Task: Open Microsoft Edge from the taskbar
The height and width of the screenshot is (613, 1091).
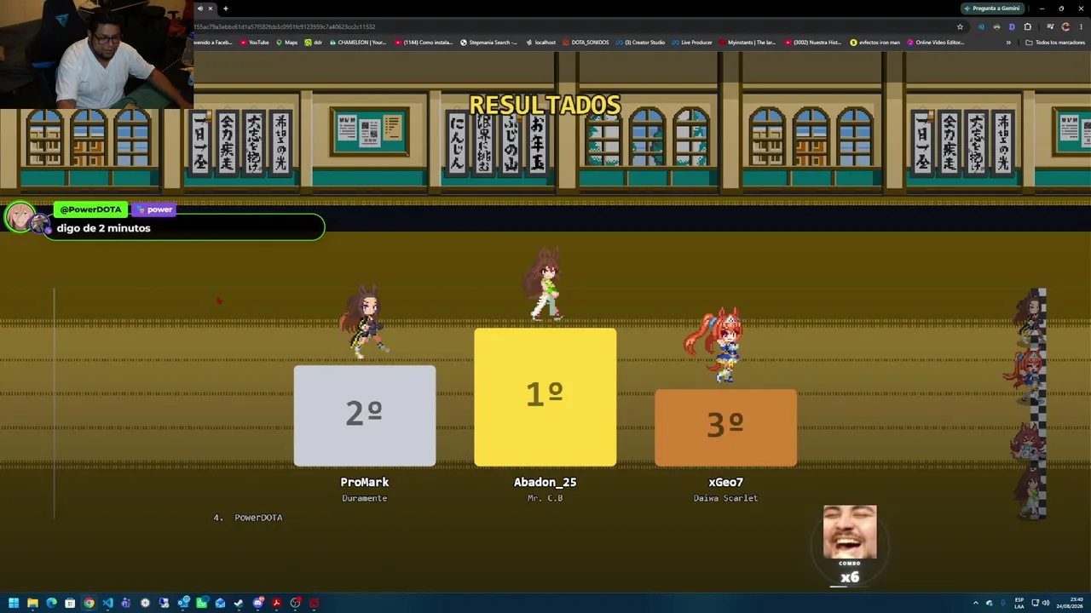Action: point(51,604)
